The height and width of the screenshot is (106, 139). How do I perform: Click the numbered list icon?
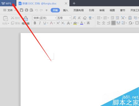click(x=105, y=18)
